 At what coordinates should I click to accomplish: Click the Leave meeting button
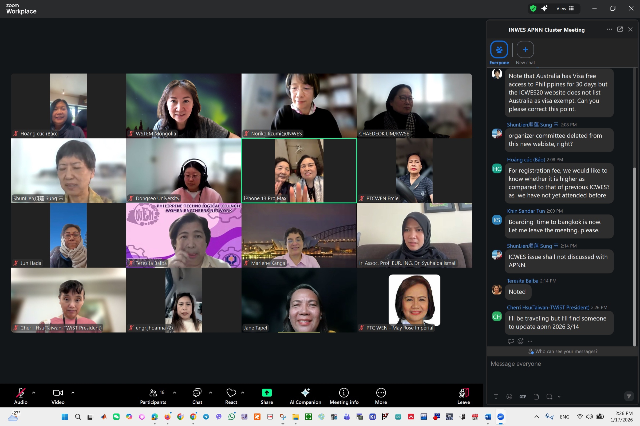(x=463, y=395)
